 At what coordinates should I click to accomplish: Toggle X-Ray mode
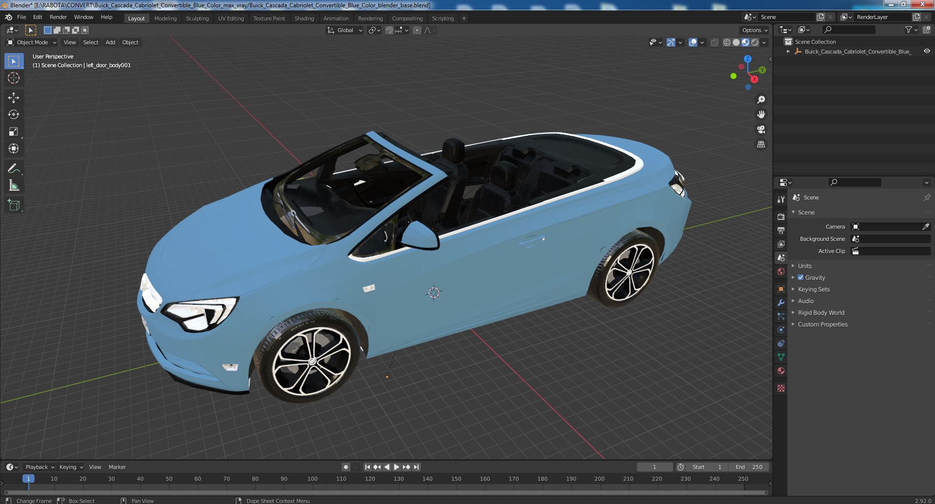coord(714,42)
